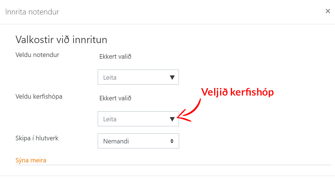Viewport: 335px width, 180px height.
Task: Click the Veldu kerfishópa label
Action: point(39,97)
